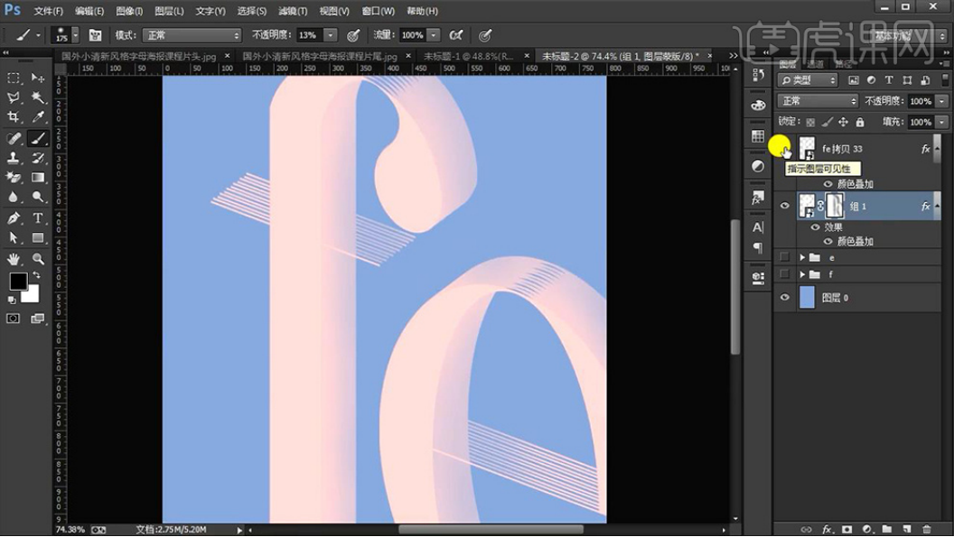Viewport: 954px width, 537px height.
Task: Expand the f group folder
Action: click(x=802, y=275)
